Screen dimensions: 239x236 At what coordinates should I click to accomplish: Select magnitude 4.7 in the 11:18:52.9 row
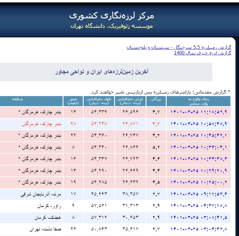[156, 112]
